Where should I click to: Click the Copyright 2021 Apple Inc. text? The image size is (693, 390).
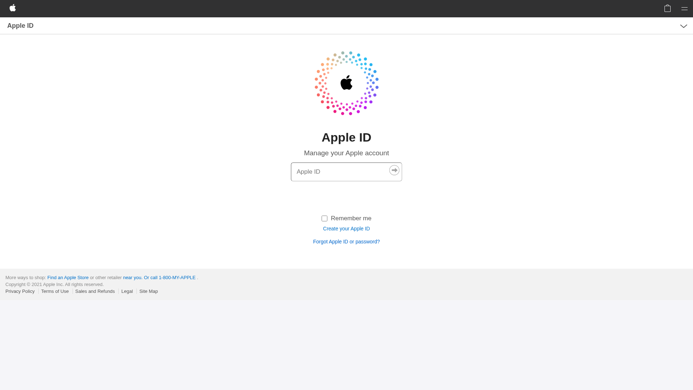pyautogui.click(x=55, y=285)
